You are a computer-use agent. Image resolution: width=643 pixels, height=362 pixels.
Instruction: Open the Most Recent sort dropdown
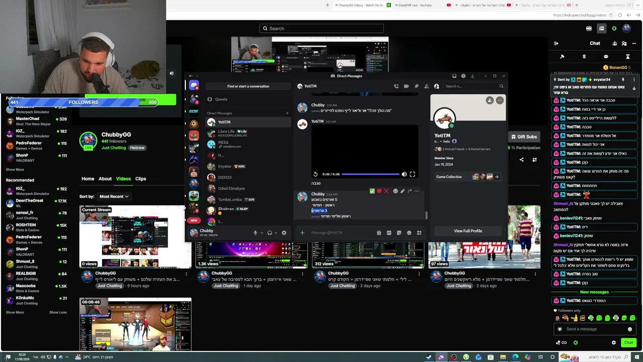114,197
